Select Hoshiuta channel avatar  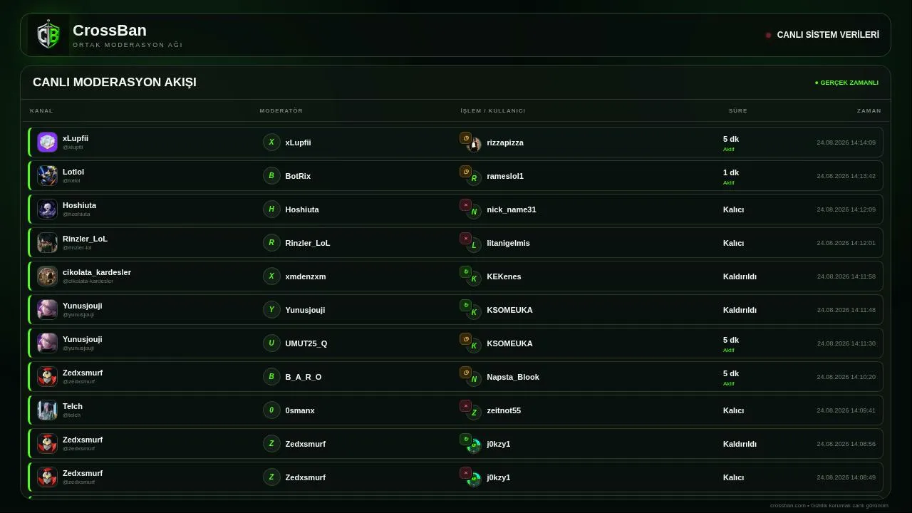click(47, 209)
